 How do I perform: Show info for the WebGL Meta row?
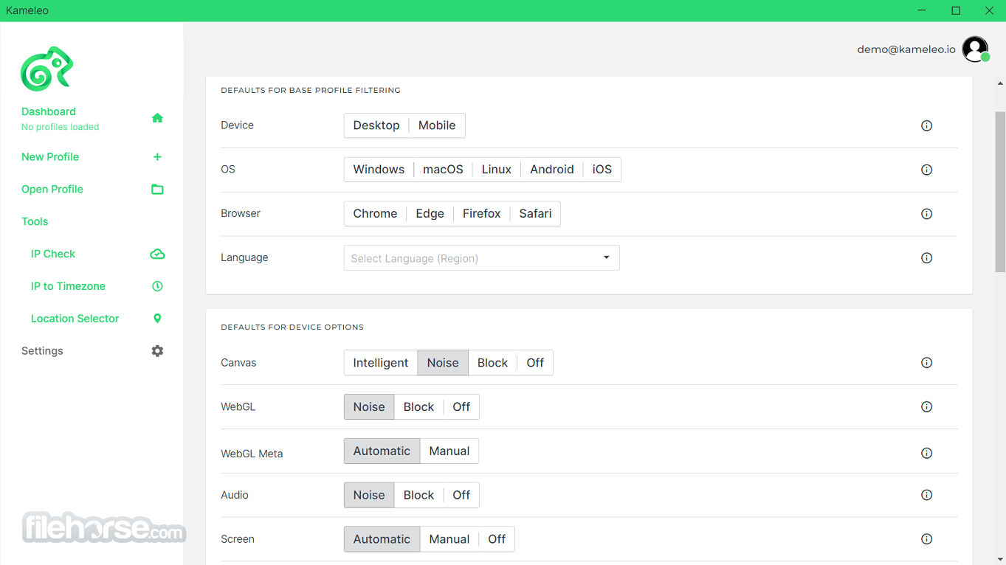click(927, 453)
